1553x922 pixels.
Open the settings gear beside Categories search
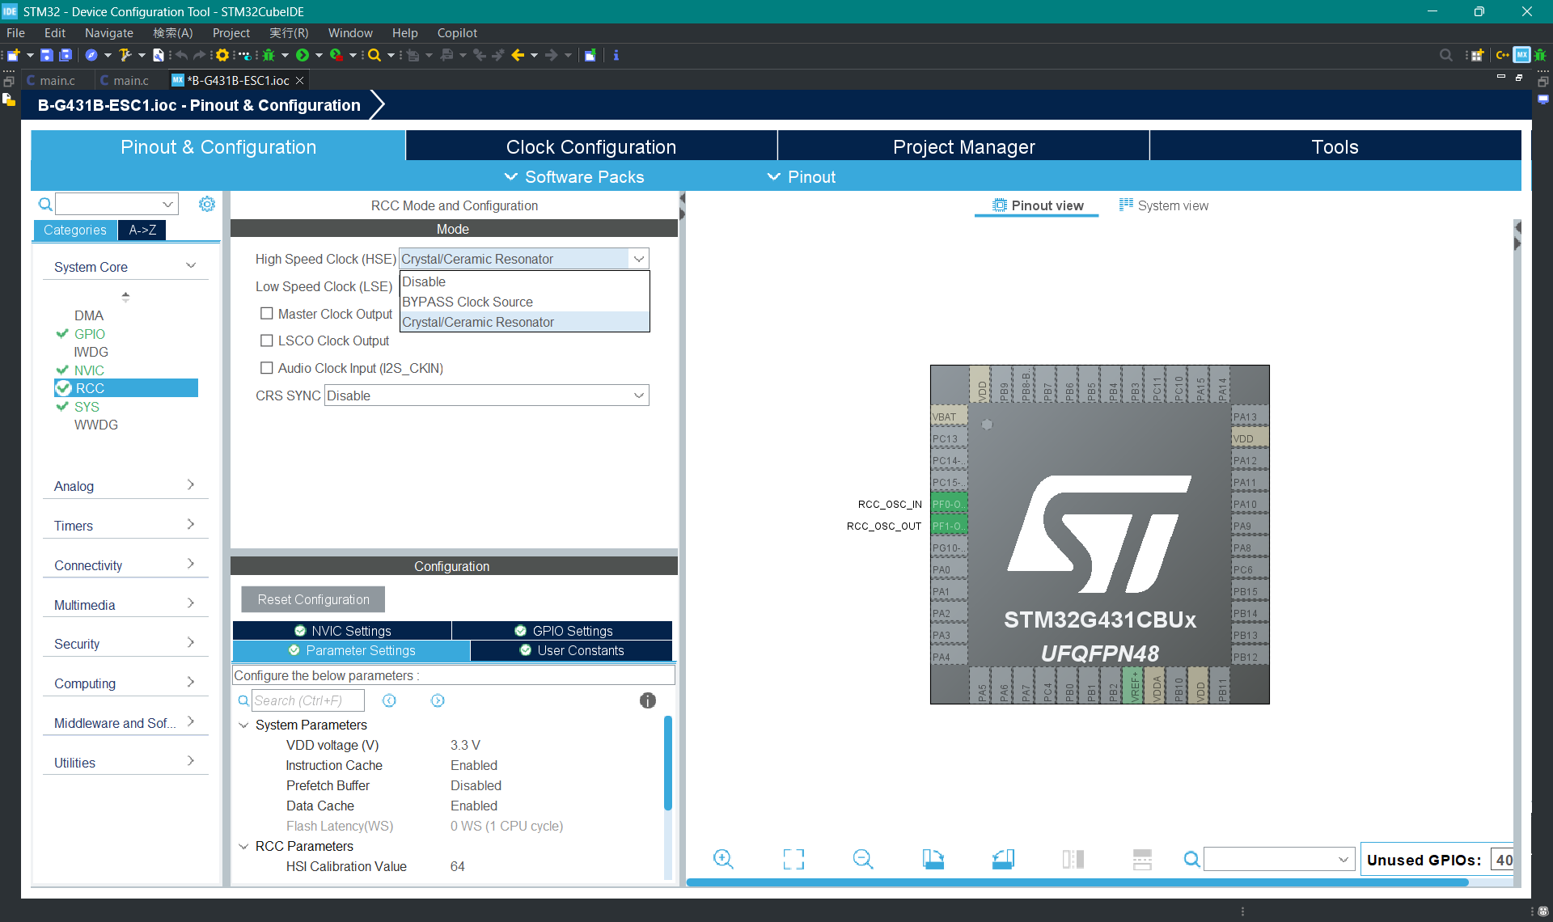point(207,204)
